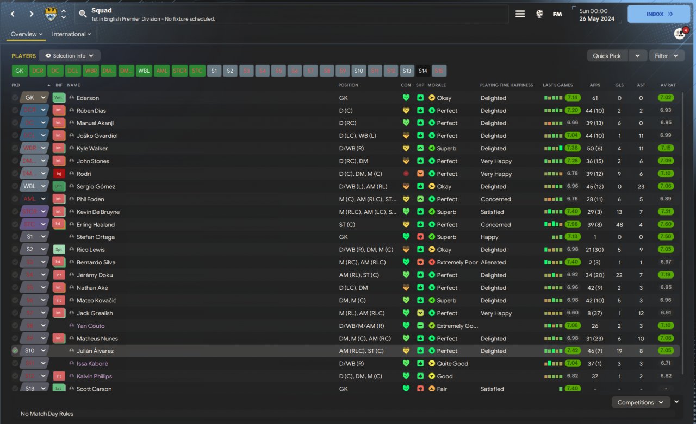The height and width of the screenshot is (424, 696).
Task: Click Sergio Gómez's Unh status icon
Action: click(x=59, y=186)
